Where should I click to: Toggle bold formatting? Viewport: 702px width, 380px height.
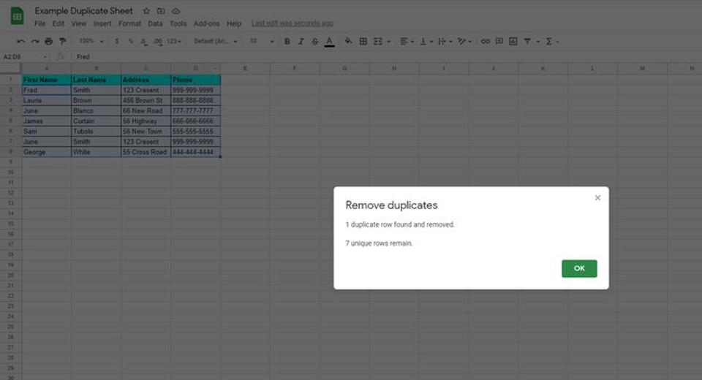(x=287, y=41)
